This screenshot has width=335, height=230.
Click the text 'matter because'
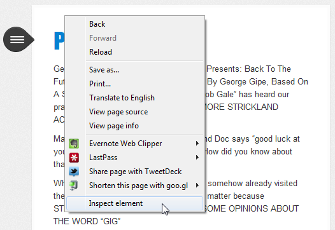(x=236, y=196)
